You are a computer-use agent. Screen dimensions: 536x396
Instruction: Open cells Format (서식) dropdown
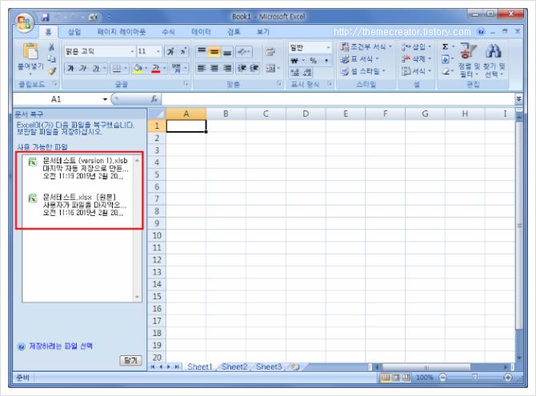pyautogui.click(x=416, y=71)
